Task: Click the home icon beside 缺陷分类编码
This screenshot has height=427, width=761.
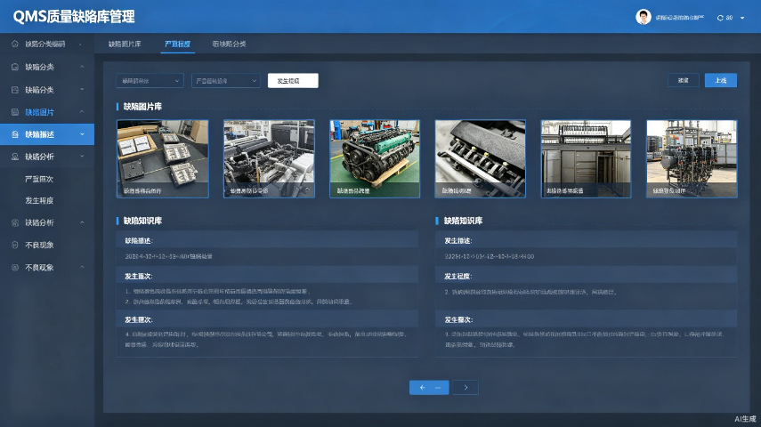Action: pos(14,44)
